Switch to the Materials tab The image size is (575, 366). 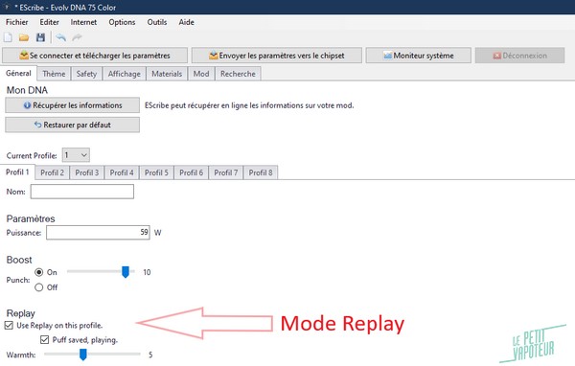tap(167, 74)
